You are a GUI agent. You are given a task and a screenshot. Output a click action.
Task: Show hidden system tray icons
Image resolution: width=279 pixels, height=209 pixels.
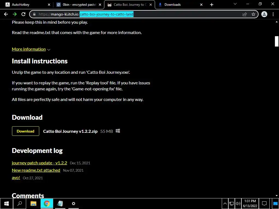click(x=225, y=204)
